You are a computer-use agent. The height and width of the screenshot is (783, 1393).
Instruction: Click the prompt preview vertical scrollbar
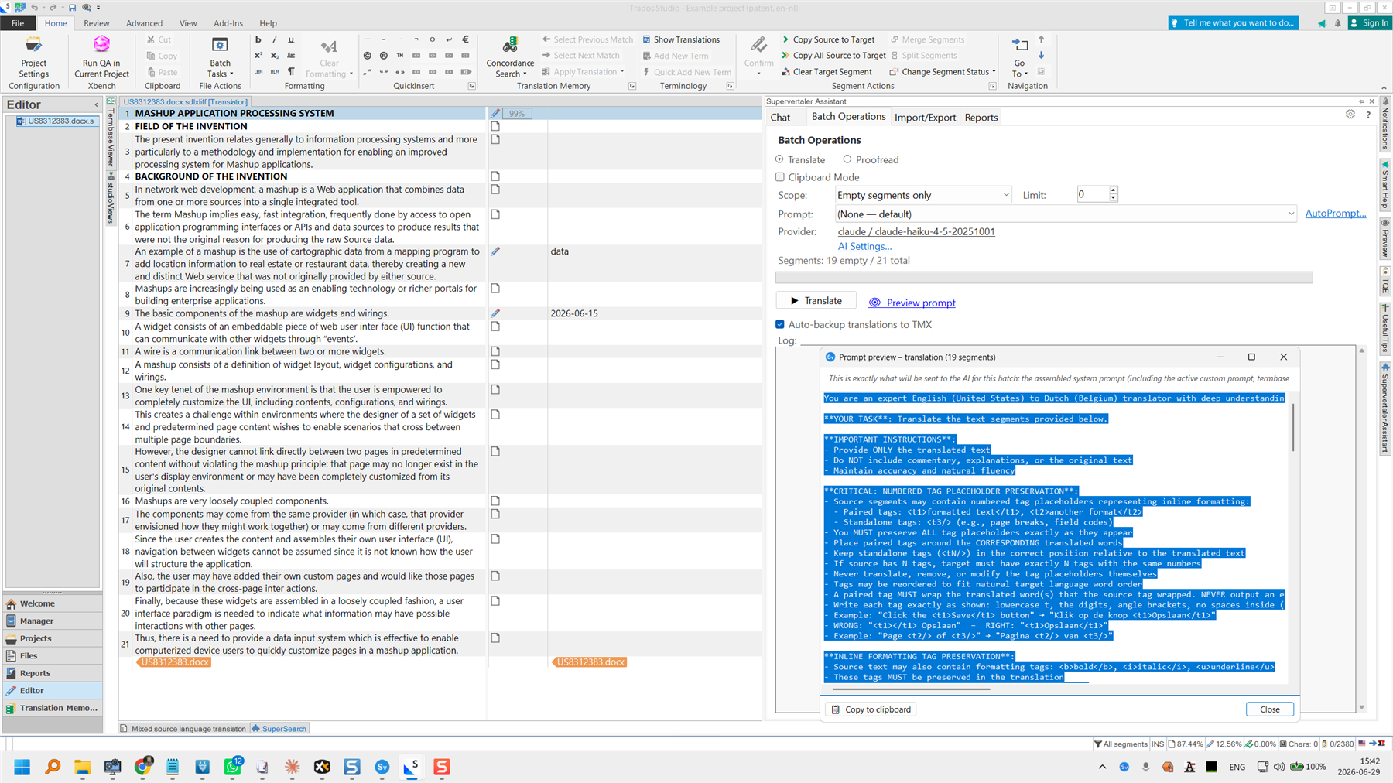[1292, 428]
